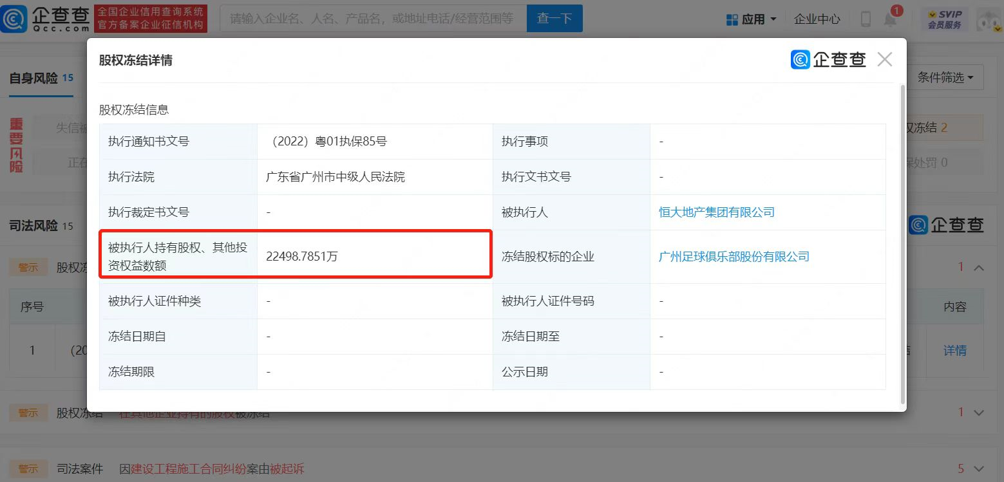Click the dialog's vertical scrollbar

[902, 245]
